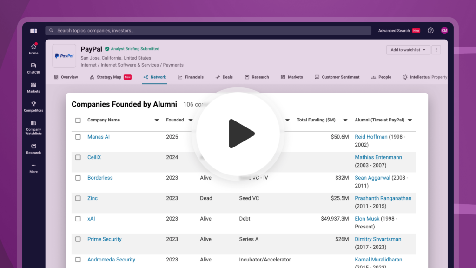
Task: Click the Reid Hoffman alumni link
Action: pyautogui.click(x=371, y=137)
